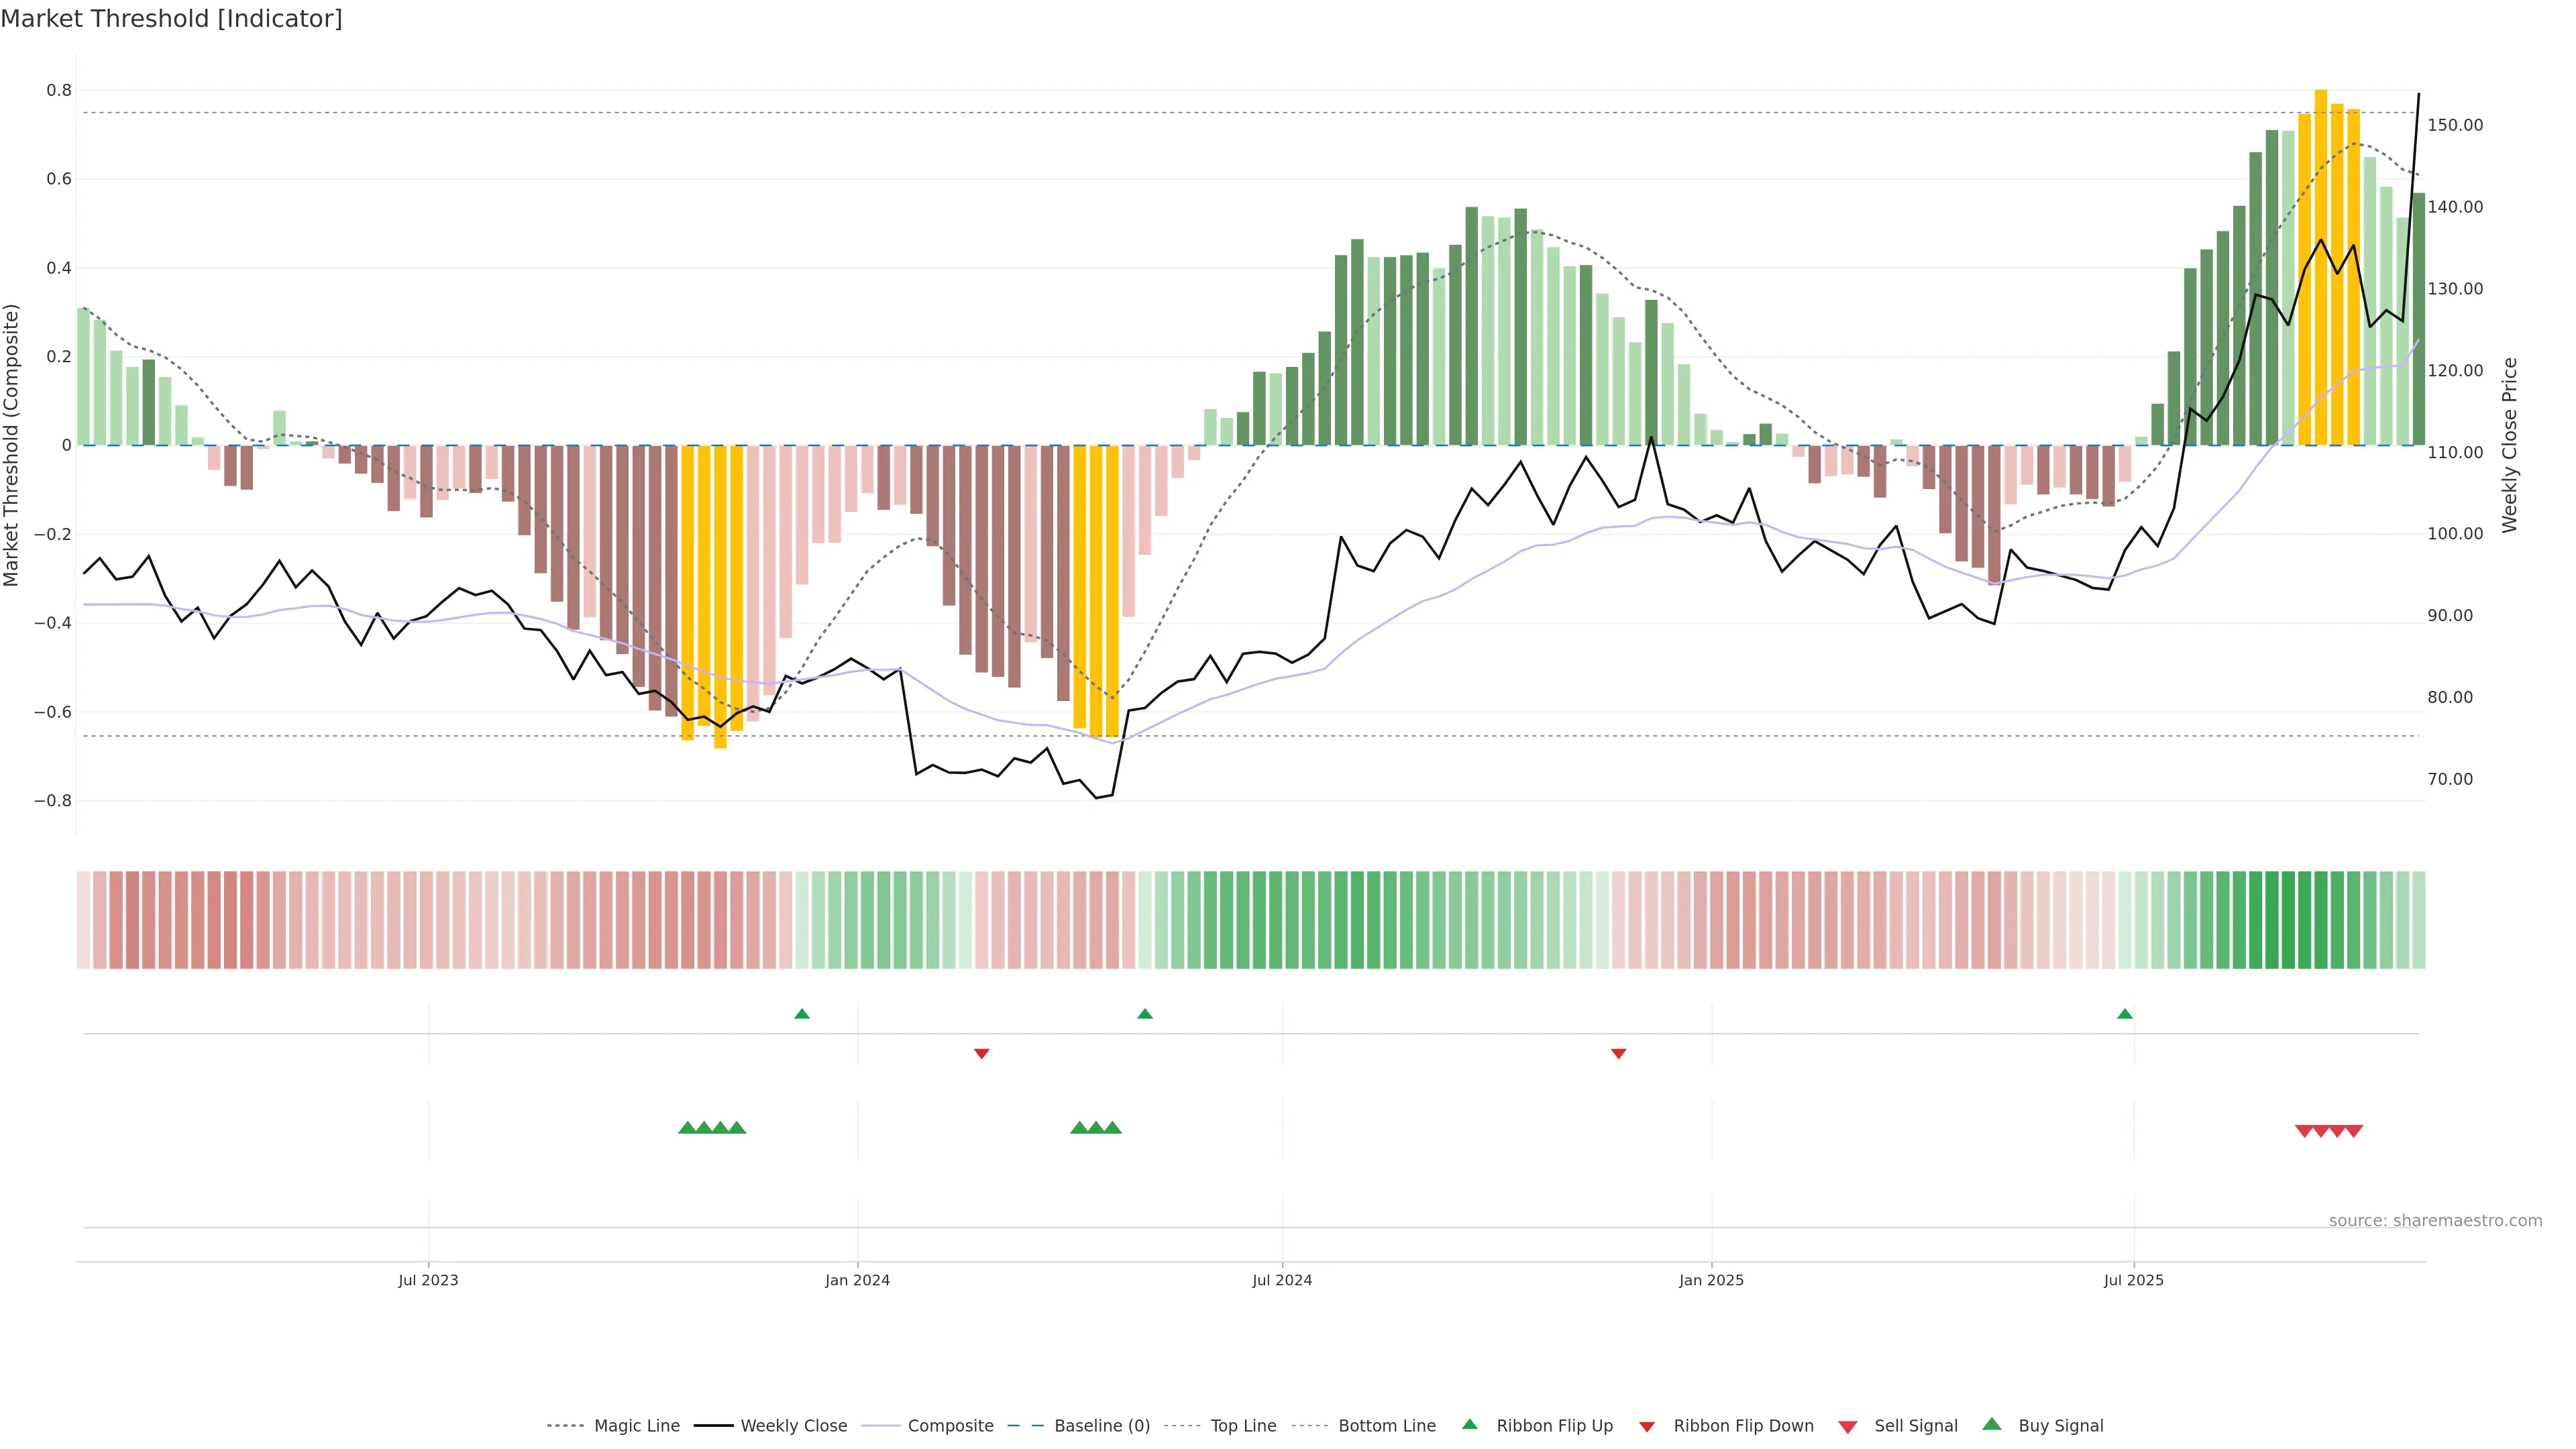Click the Ribbon Flip Down legend triangle
The width and height of the screenshot is (2576, 1449).
coord(1647,1426)
